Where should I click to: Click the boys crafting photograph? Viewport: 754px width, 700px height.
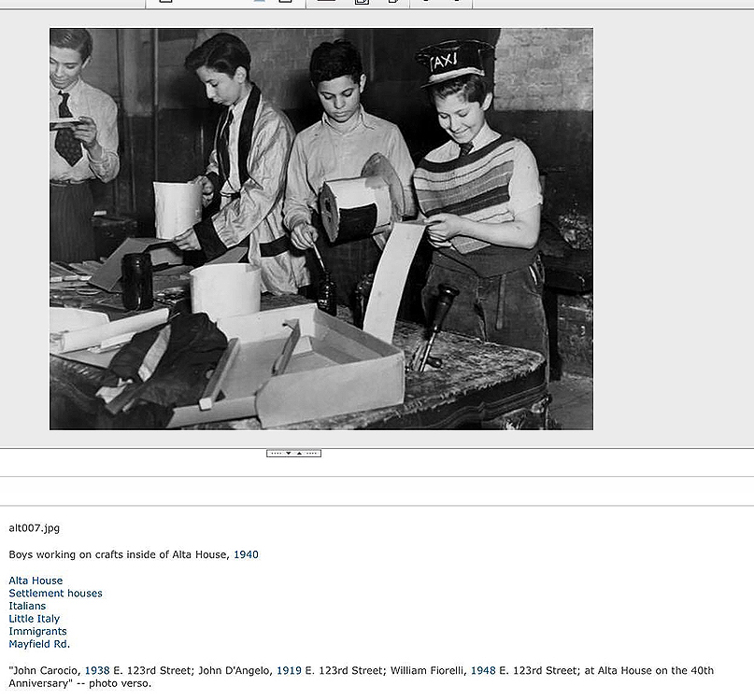click(x=320, y=229)
